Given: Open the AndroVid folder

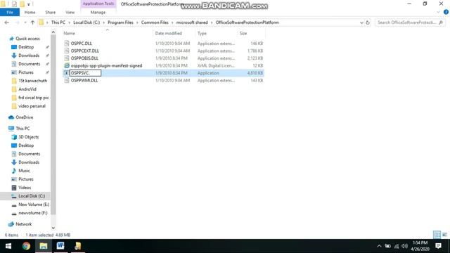Looking at the screenshot, I should pyautogui.click(x=27, y=89).
